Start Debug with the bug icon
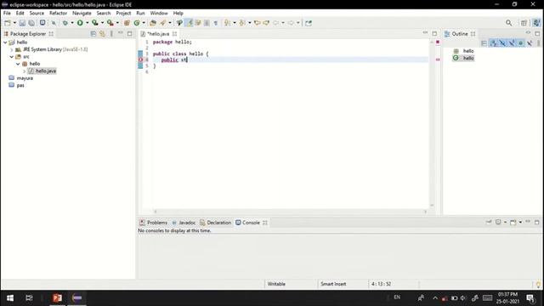Viewport: 544px width, 306px height. coord(65,23)
